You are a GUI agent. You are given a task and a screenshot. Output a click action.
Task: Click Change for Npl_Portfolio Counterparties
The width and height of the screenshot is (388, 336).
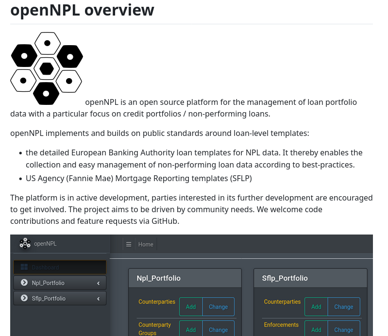coord(218,307)
